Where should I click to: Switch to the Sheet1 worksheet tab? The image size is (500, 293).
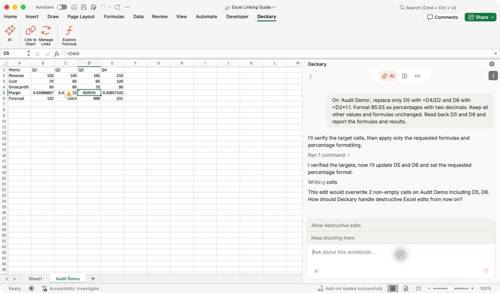[36, 279]
